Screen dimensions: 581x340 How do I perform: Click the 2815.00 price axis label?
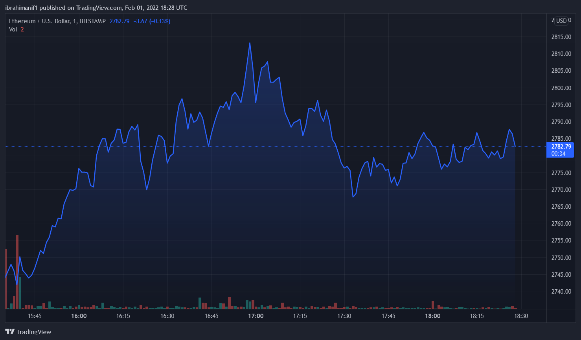click(561, 37)
